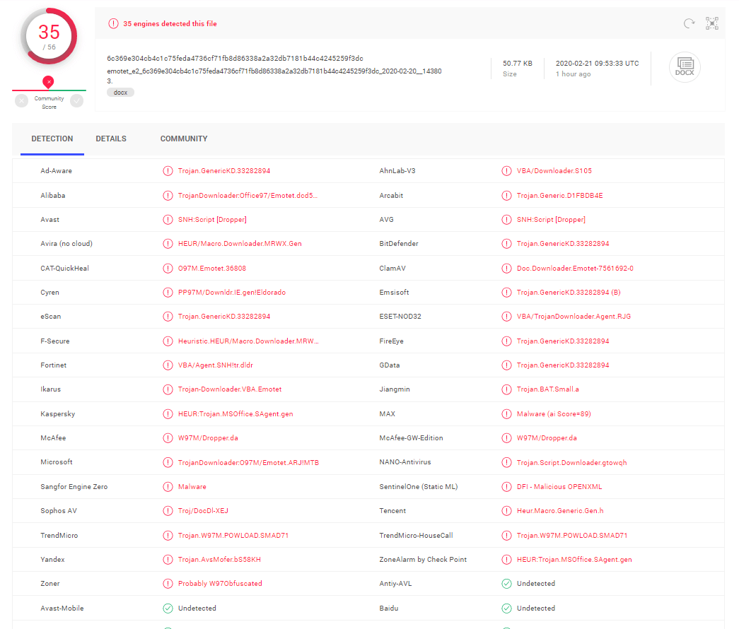
Task: Click the alert icon in Microsoft row
Action: (x=168, y=463)
